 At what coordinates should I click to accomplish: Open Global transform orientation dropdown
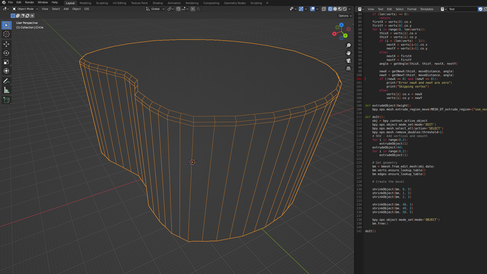coord(155,9)
